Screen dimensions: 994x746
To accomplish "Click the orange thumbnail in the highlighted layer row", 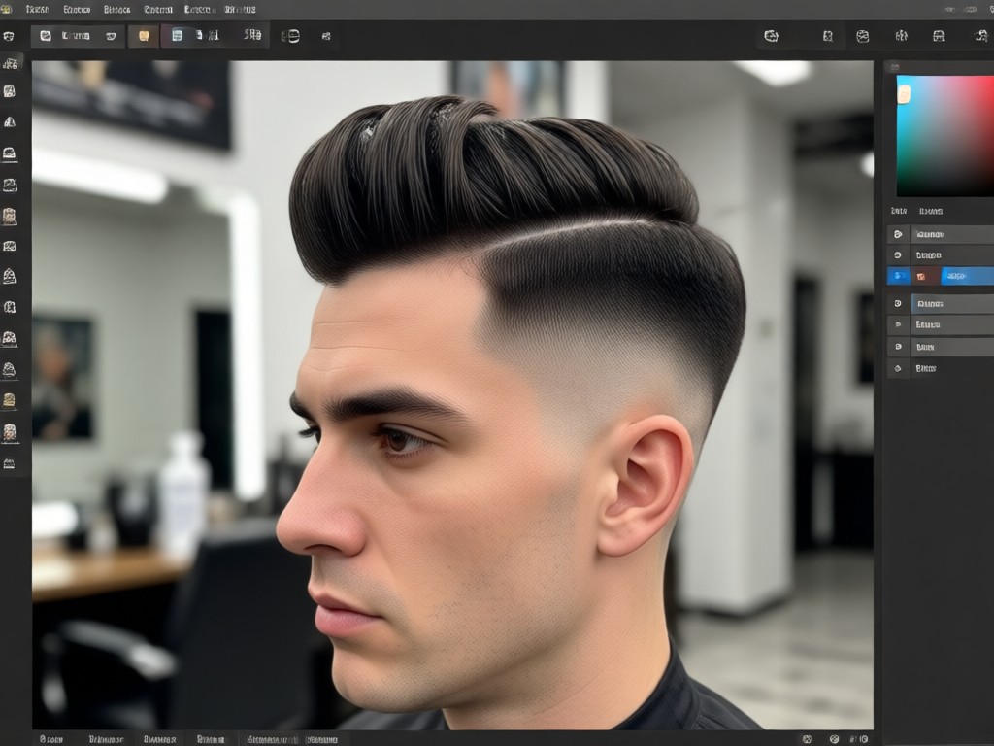I will (x=921, y=276).
